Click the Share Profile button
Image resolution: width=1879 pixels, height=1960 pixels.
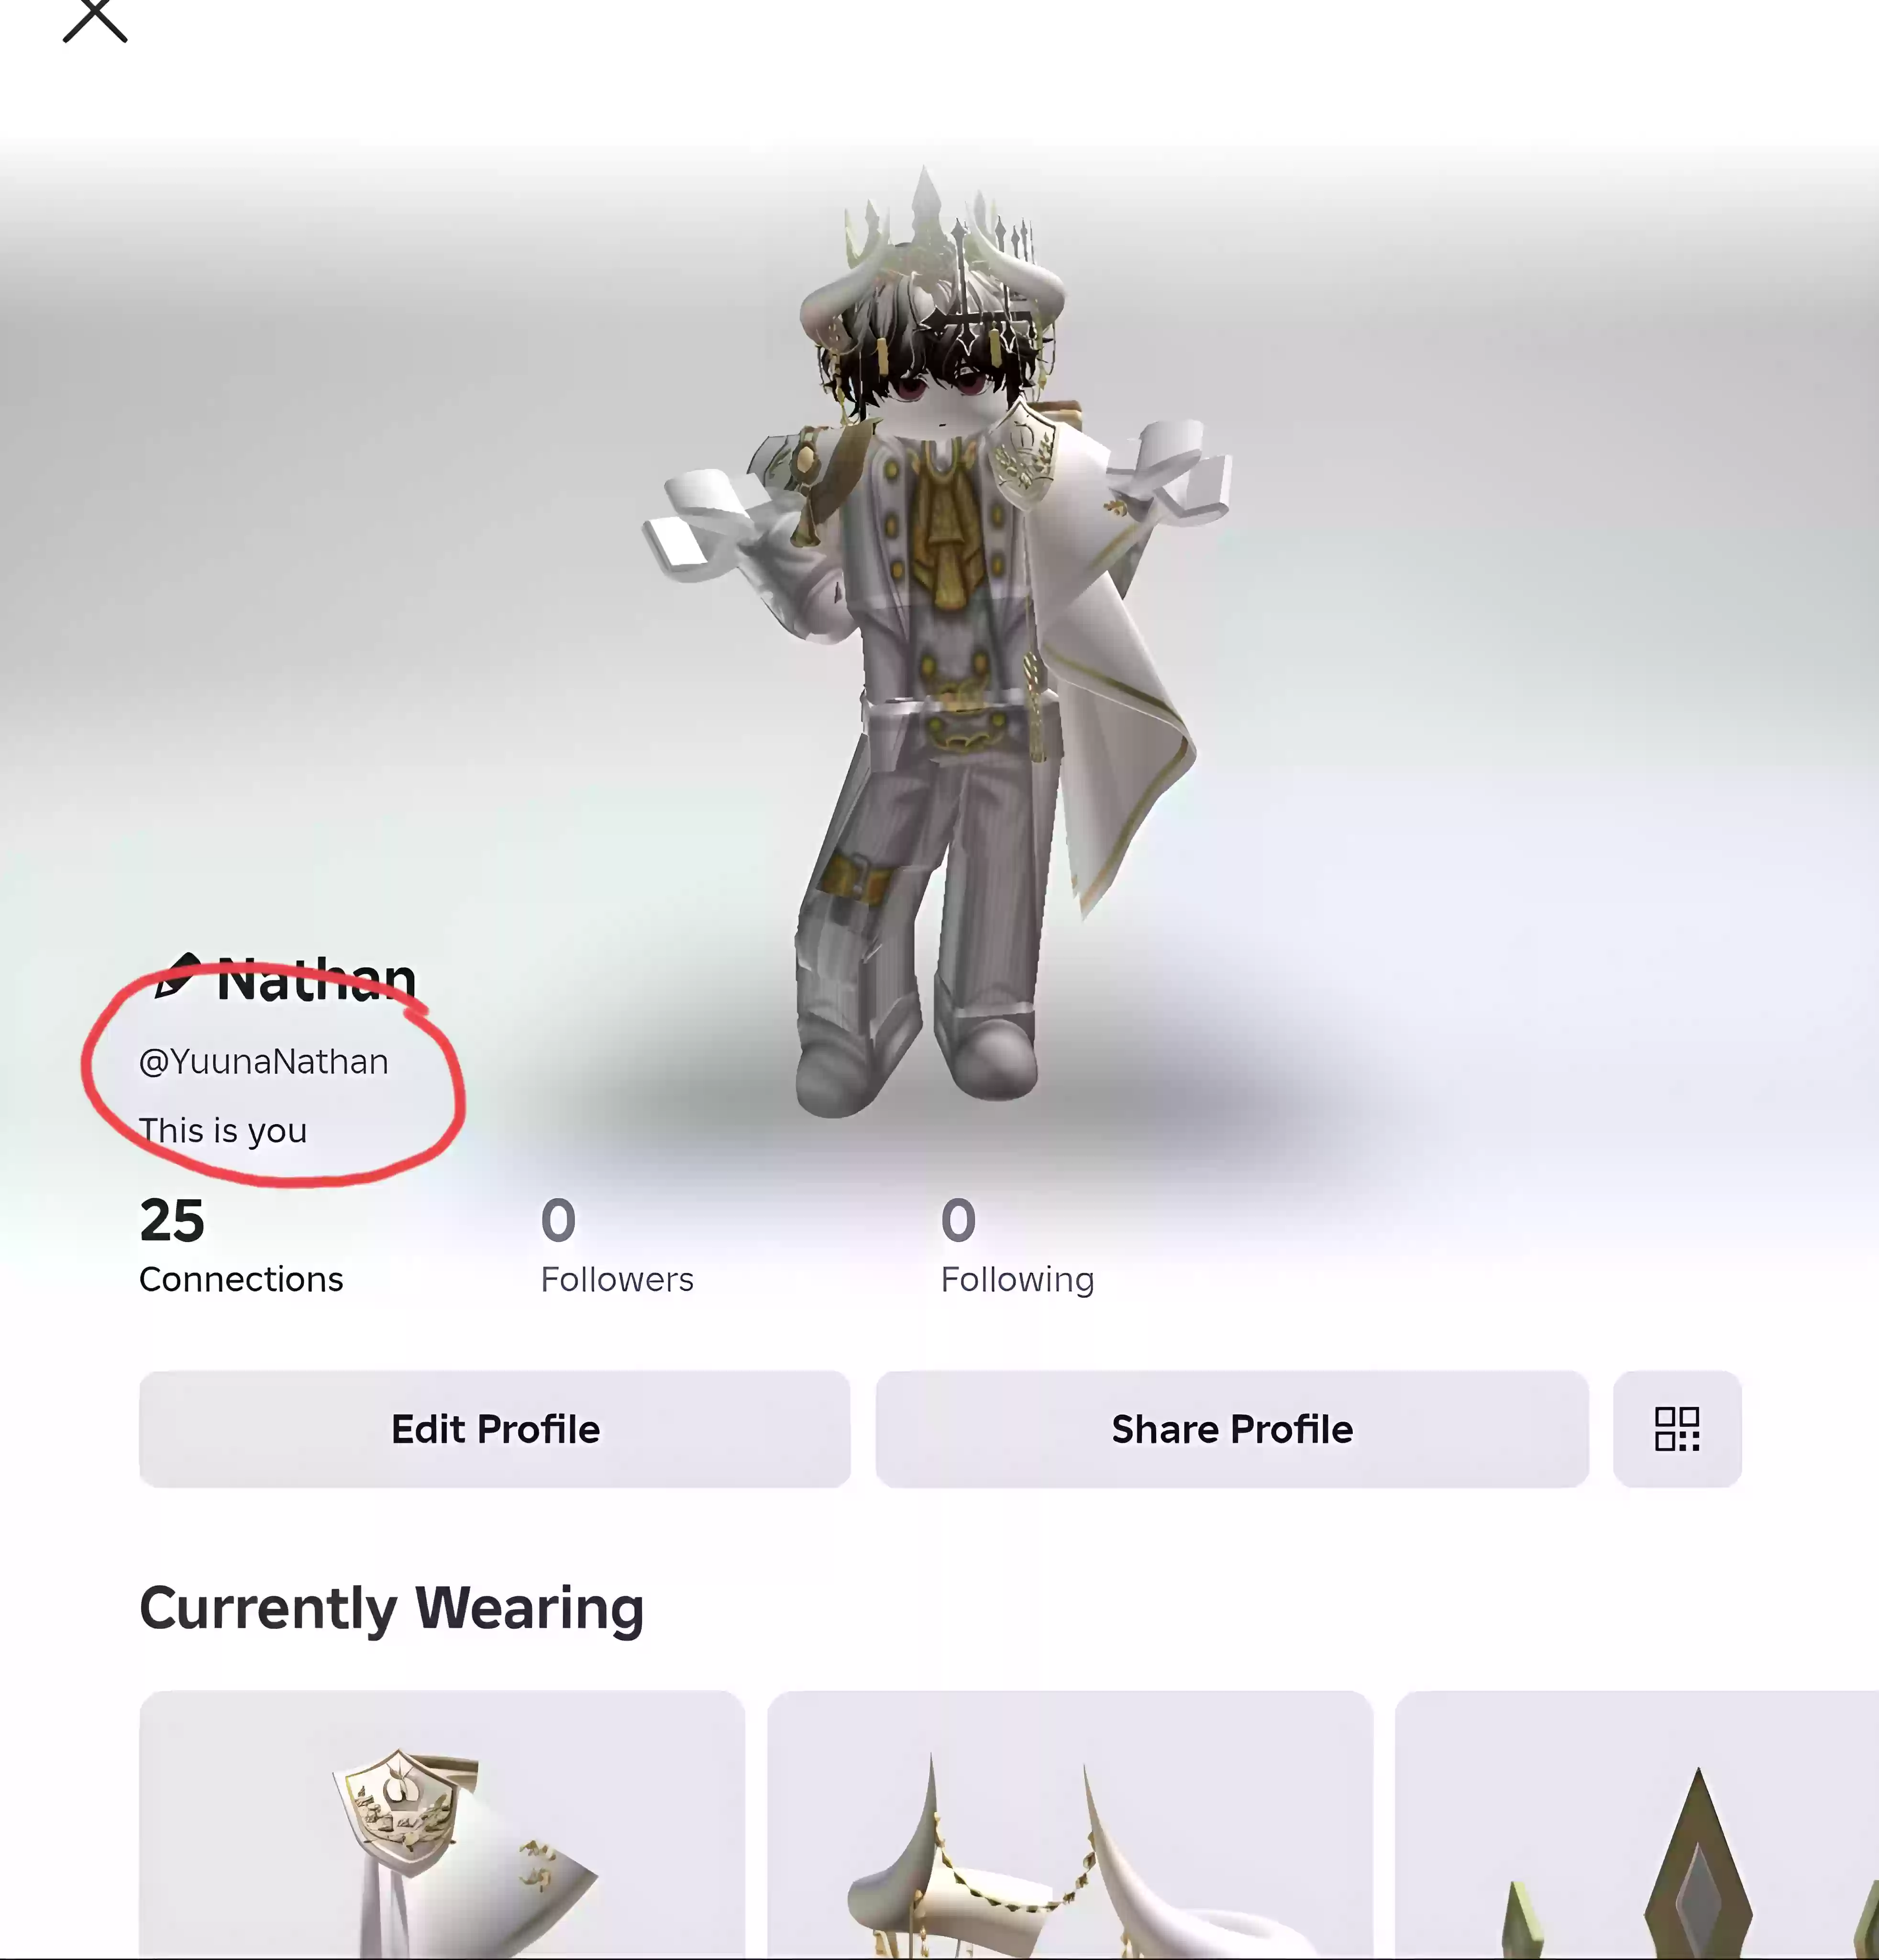click(1232, 1429)
